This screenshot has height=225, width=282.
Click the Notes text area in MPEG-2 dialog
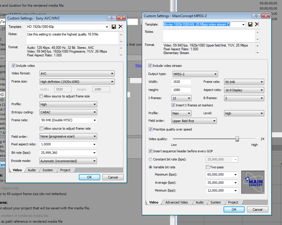tap(209, 36)
